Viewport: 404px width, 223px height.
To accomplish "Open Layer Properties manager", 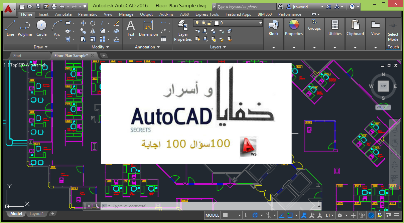I will click(x=183, y=30).
